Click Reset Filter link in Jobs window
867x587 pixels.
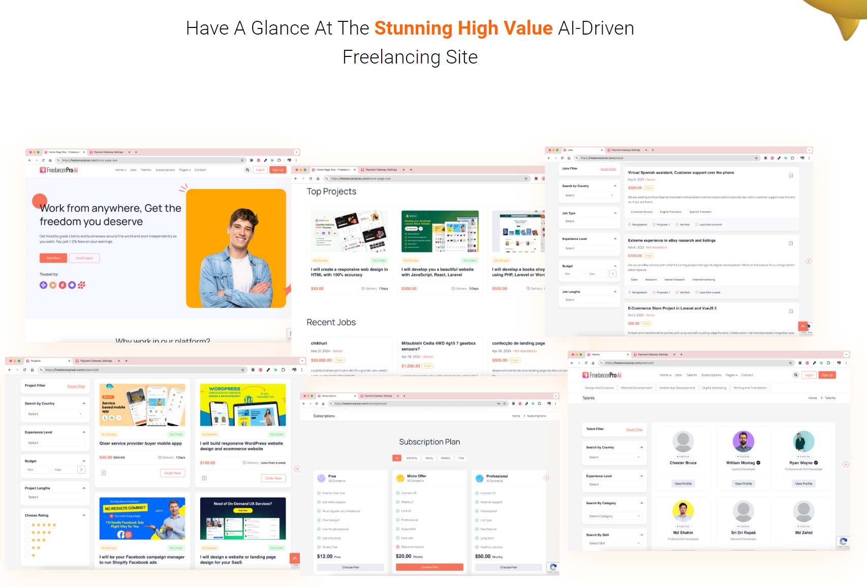(608, 169)
